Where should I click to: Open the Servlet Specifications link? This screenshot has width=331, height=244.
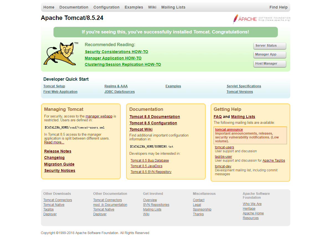pos(244,86)
